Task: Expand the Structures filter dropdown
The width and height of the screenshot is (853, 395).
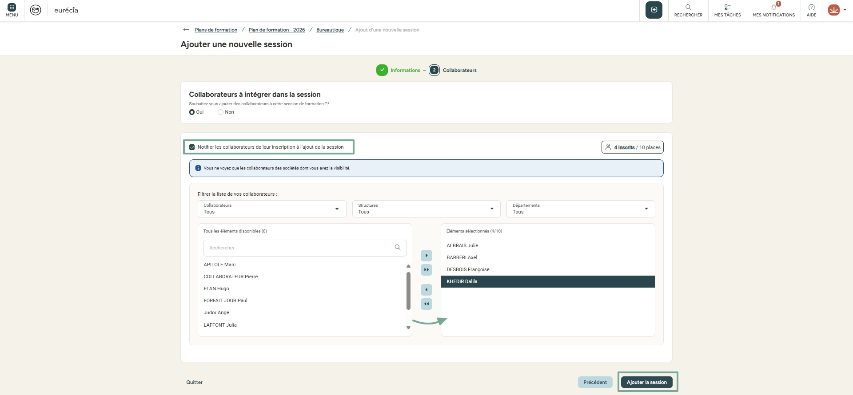Action: (491, 209)
